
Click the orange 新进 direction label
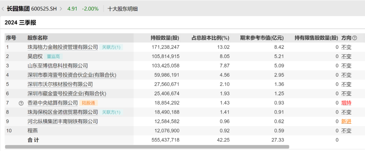click(x=346, y=121)
